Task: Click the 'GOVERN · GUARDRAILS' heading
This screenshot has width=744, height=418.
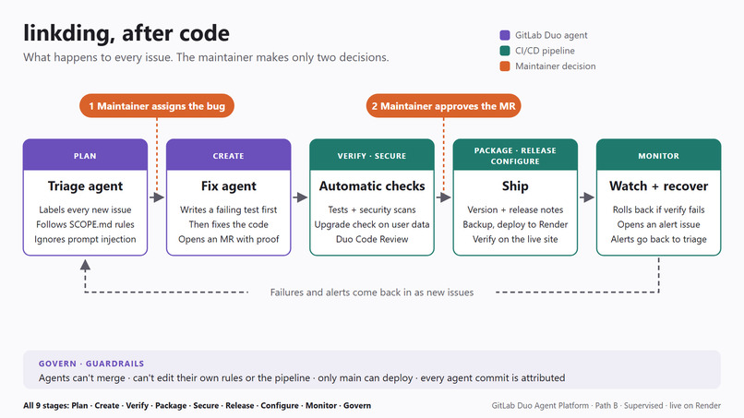Action: coord(91,364)
